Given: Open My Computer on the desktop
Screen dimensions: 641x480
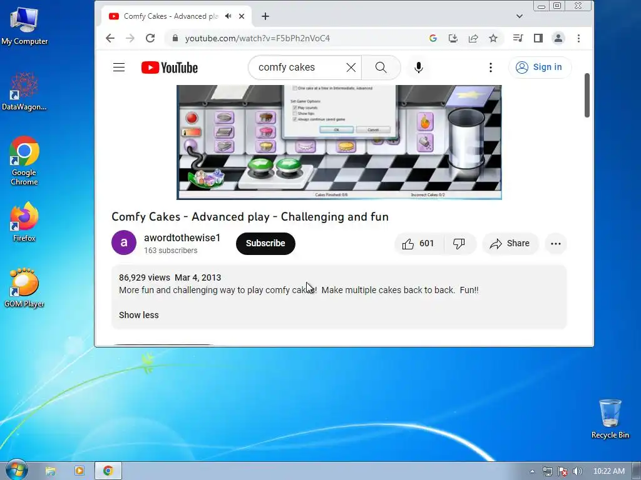Looking at the screenshot, I should [24, 26].
